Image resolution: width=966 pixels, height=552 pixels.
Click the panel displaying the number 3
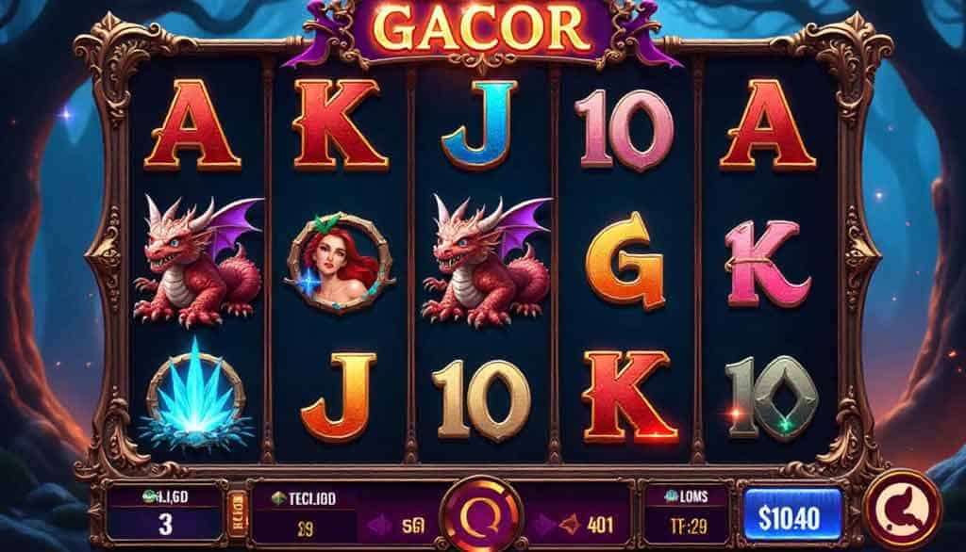[165, 512]
